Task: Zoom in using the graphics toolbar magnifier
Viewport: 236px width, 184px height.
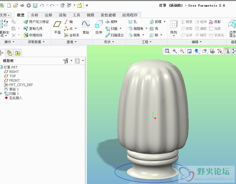Action: coord(175,51)
